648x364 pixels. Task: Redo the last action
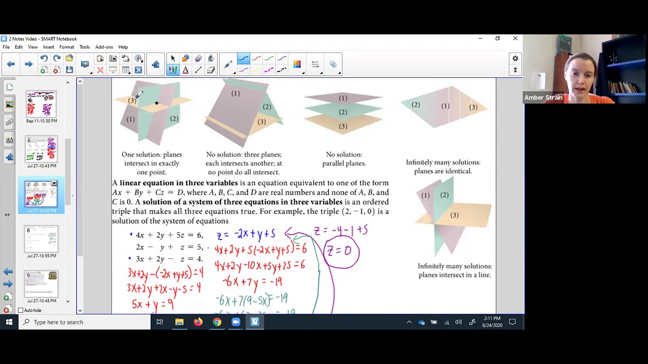pos(57,59)
